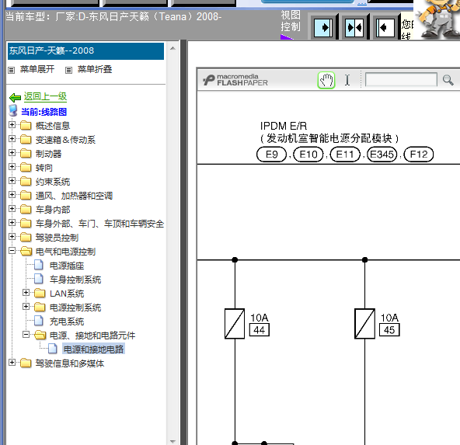460x445 pixels.
Task: Click the open 电气和电源控制 folder icon
Action: tap(26, 251)
